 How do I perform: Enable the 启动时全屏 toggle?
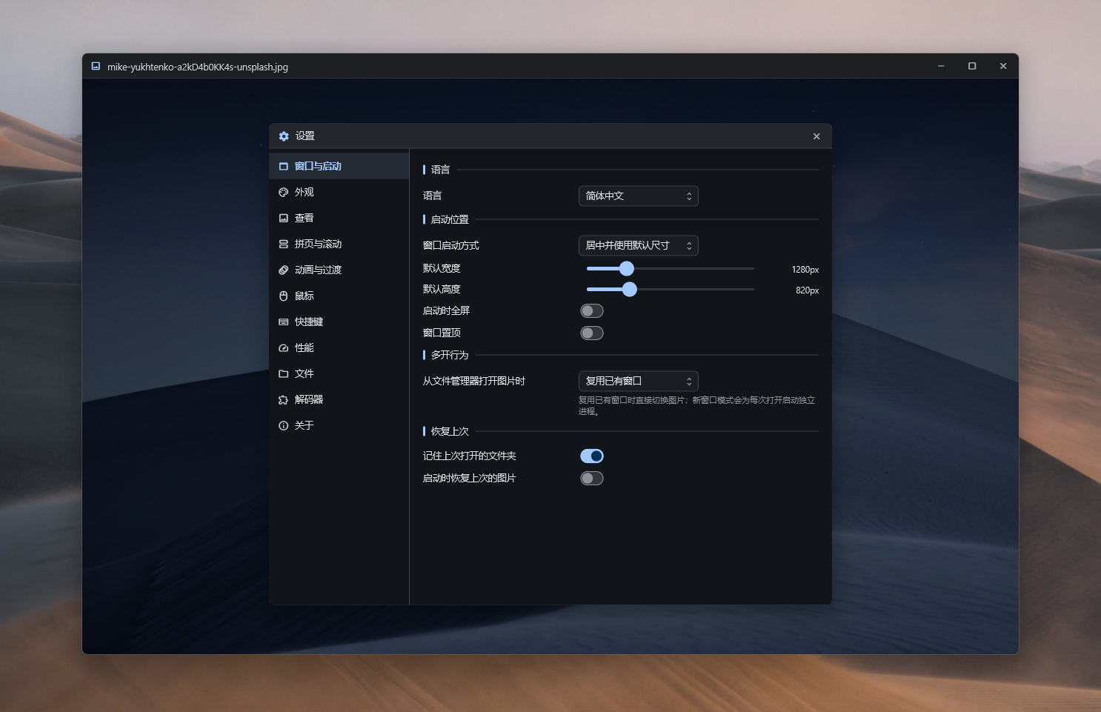592,310
